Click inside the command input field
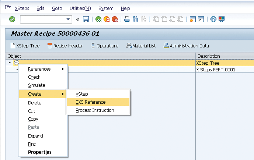The width and height of the screenshot is (254, 160). 42,19
